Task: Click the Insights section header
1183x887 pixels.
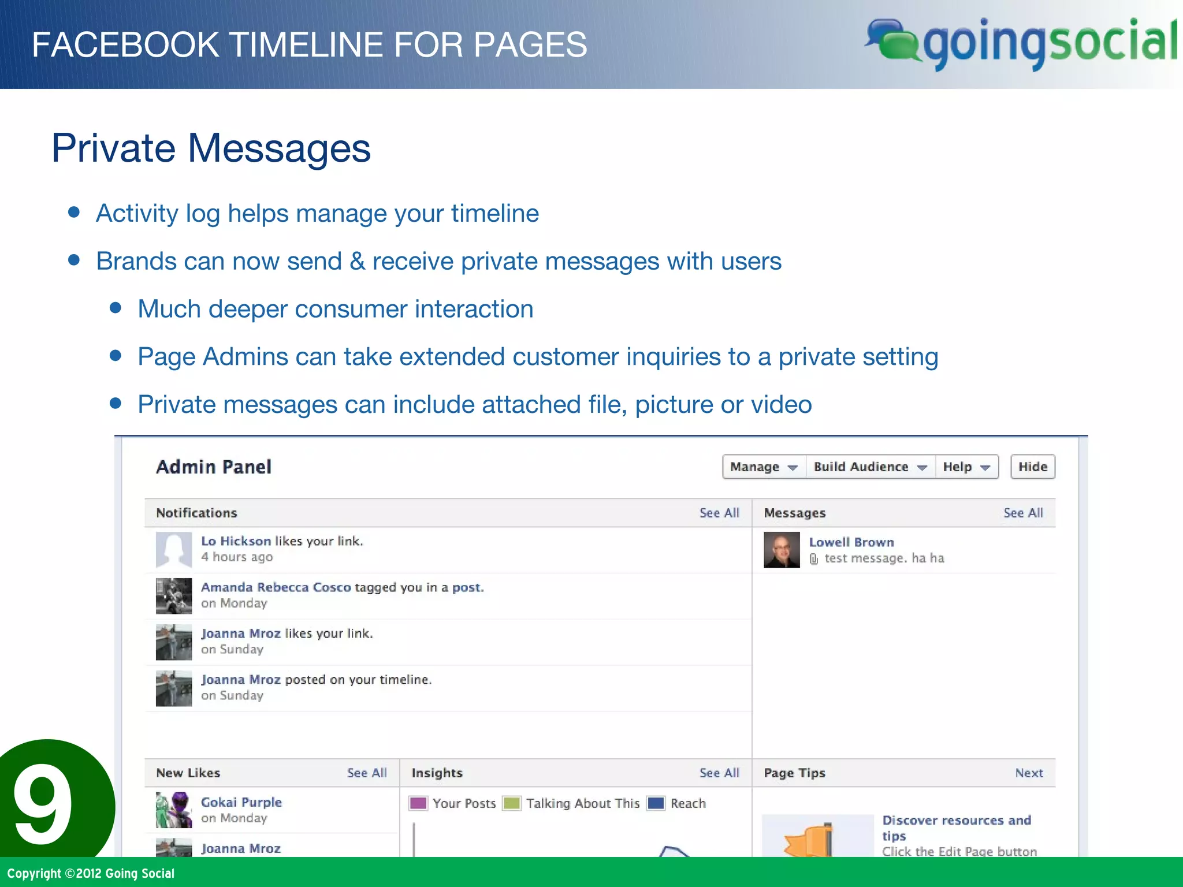Action: [x=437, y=773]
